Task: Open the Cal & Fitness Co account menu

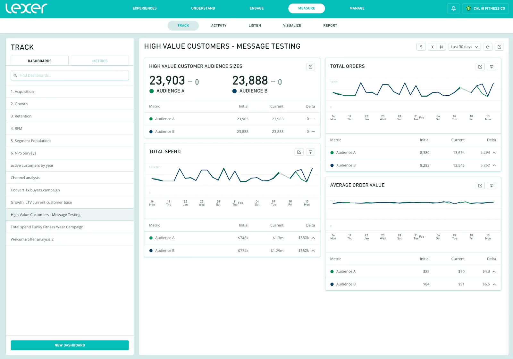Action: tap(485, 8)
